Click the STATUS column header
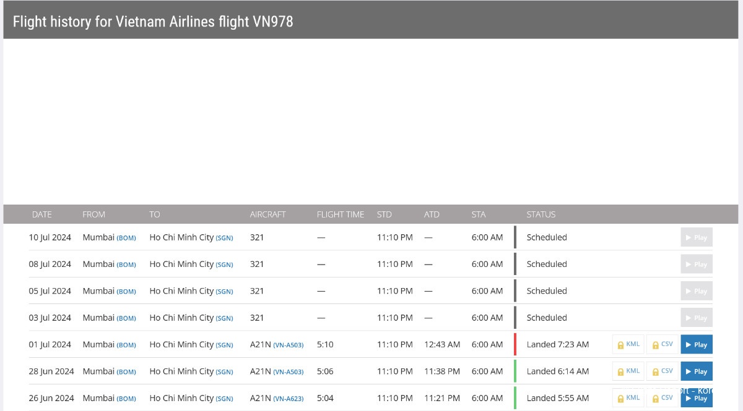Viewport: 743px width, 411px height. (x=541, y=214)
